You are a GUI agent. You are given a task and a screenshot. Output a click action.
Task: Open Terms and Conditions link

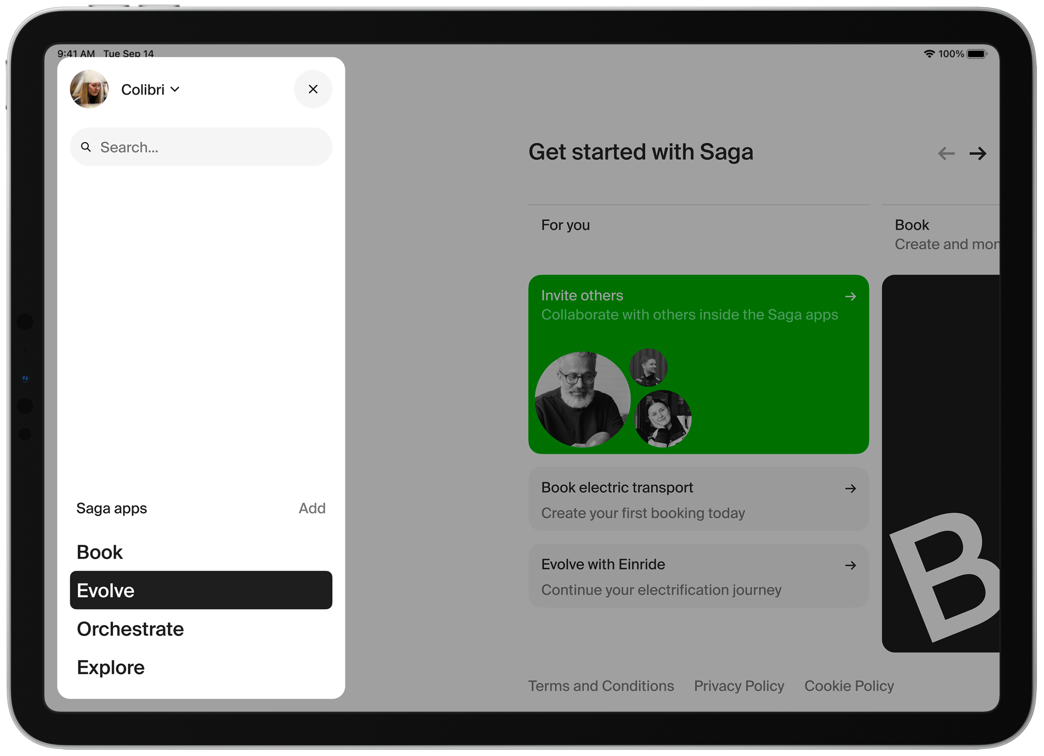(601, 685)
